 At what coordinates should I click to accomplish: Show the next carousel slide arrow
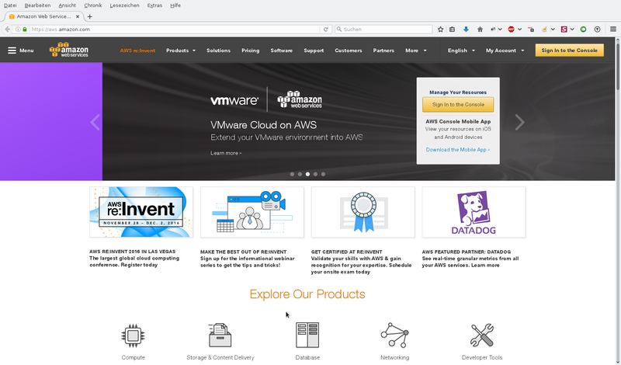pos(519,122)
